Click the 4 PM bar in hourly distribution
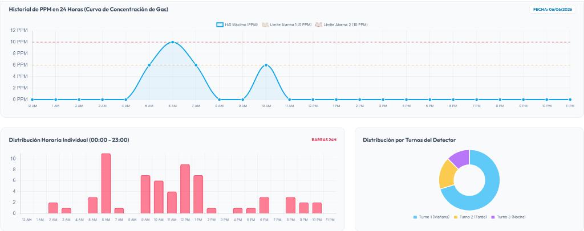Screen dimensions: 584x231 point(238,211)
